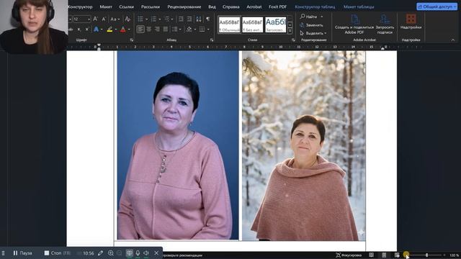Clear all formatting icon
461x259 pixels.
pyautogui.click(x=127, y=19)
